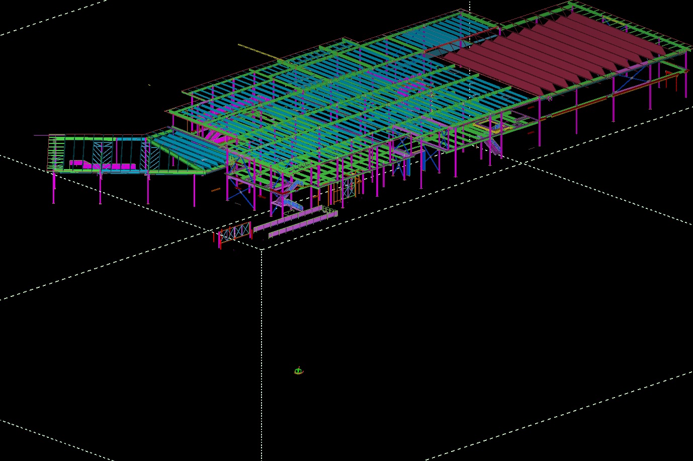Viewport: 693px width, 461px height.
Task: Click the small circled marker below maroon roof
Action: (550, 99)
